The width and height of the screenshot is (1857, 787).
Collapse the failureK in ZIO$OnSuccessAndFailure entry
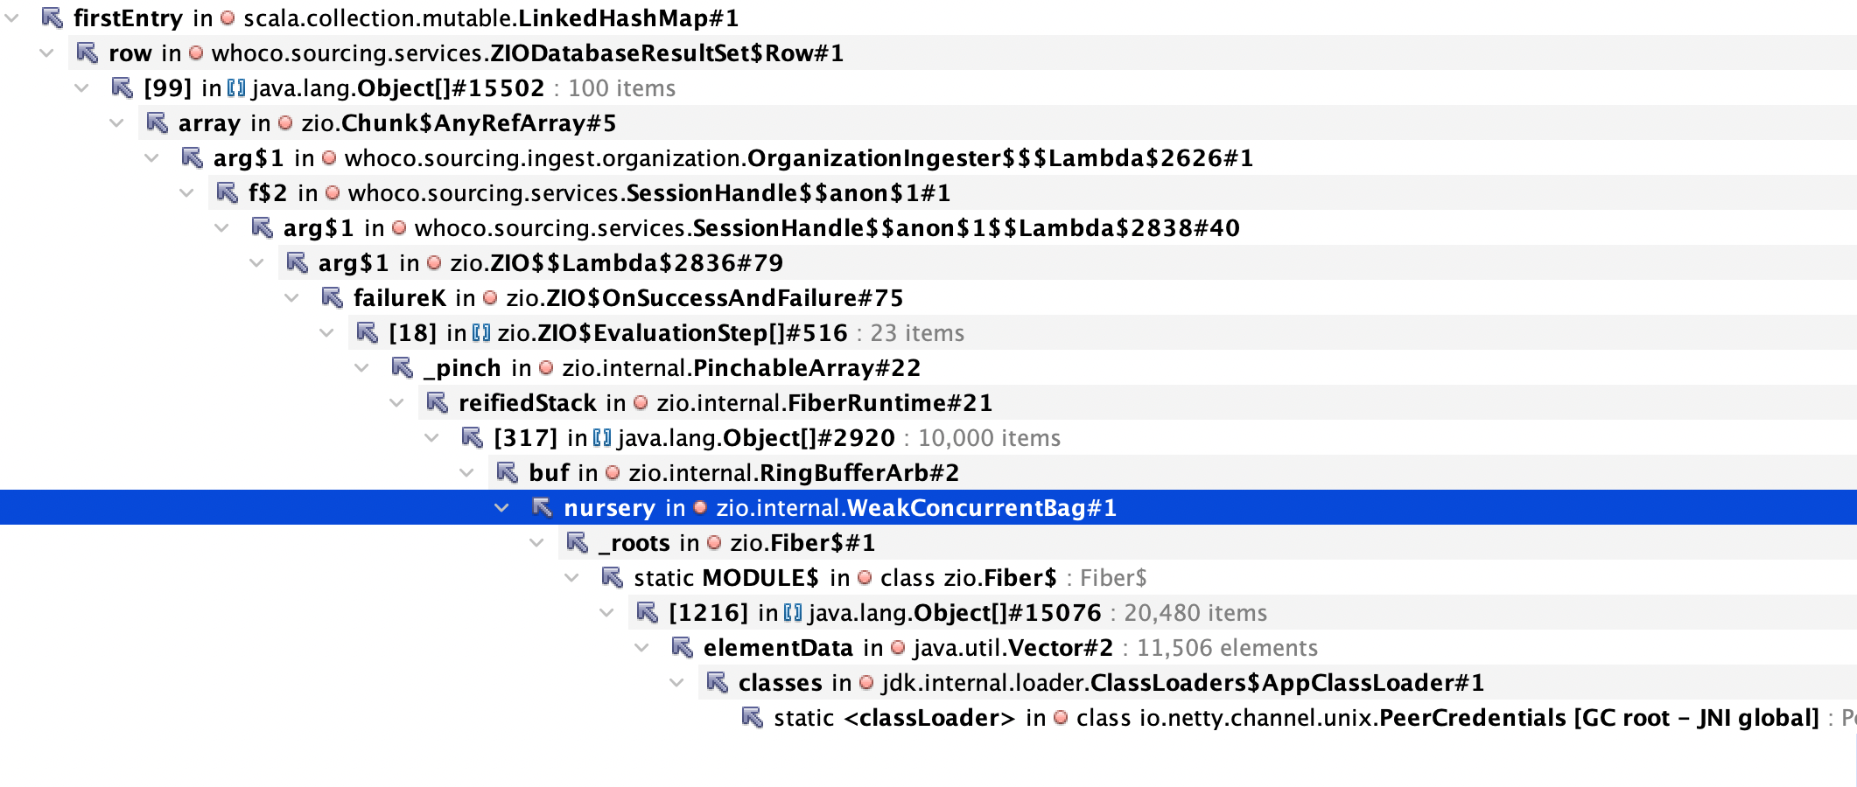pyautogui.click(x=291, y=298)
